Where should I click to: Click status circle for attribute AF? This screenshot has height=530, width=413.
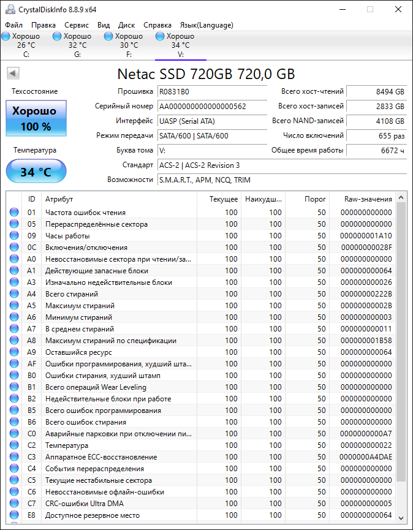click(x=14, y=364)
